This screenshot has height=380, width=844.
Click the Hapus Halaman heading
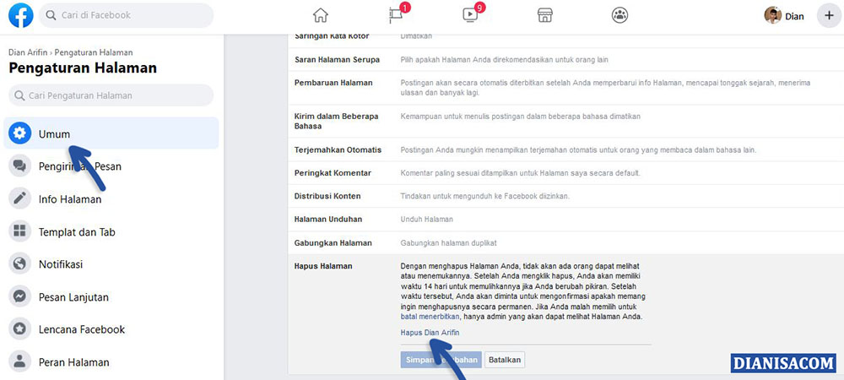click(323, 267)
